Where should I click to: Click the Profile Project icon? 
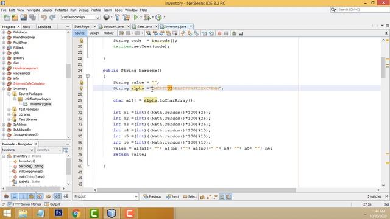(158, 18)
